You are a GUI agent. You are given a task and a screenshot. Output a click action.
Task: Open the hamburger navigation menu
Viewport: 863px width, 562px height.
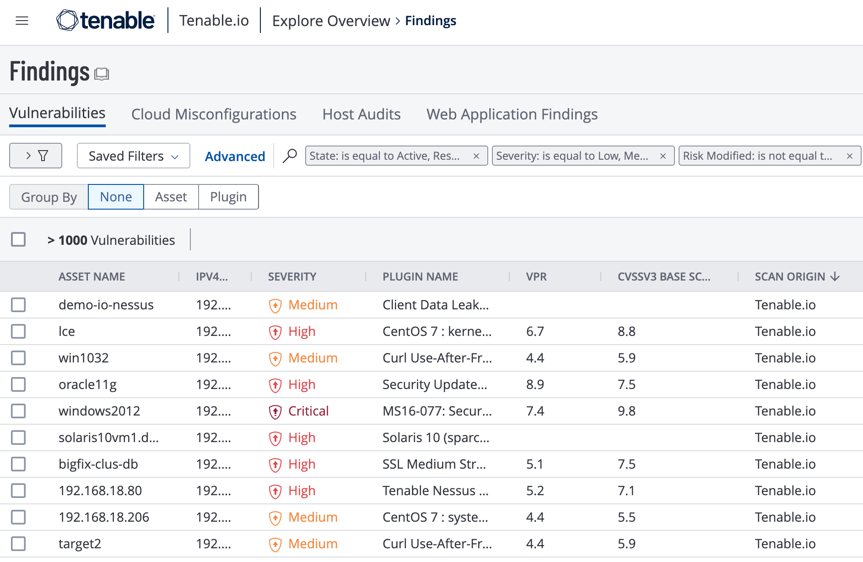pyautogui.click(x=22, y=21)
